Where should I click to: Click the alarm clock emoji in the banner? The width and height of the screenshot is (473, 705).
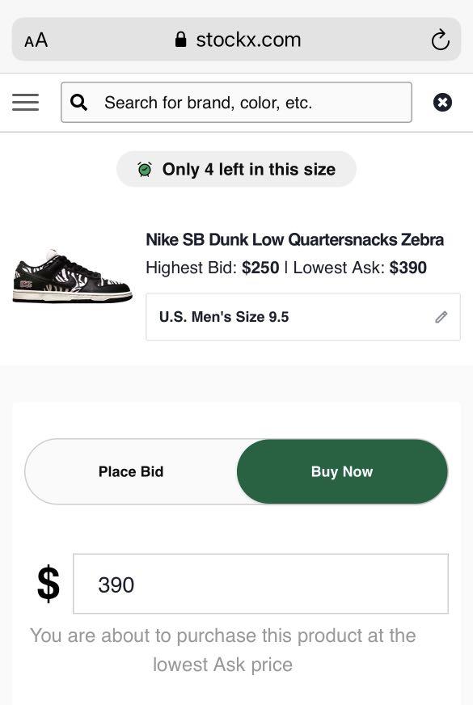(x=144, y=169)
